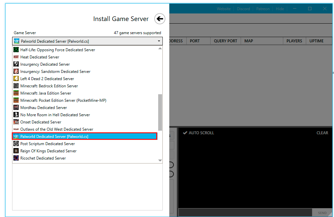Click the Minecraft: Java Edition icon
The image size is (334, 217).
click(x=16, y=93)
